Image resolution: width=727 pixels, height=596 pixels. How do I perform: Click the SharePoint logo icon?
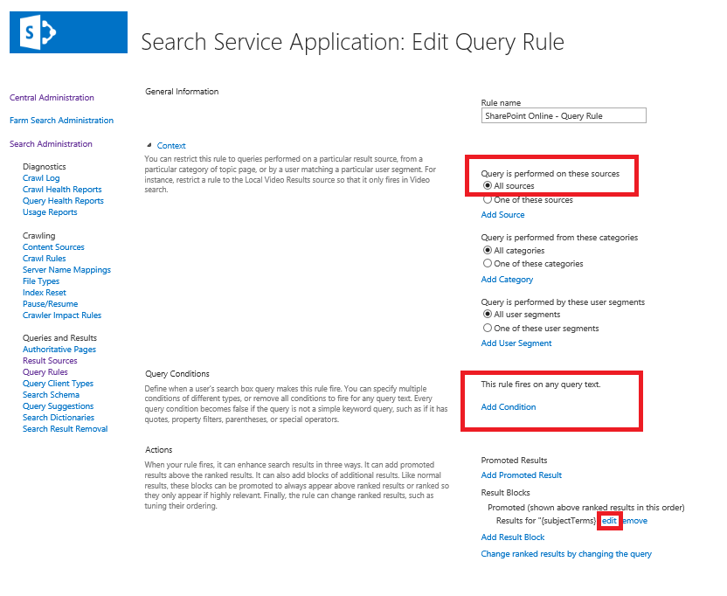click(x=35, y=30)
